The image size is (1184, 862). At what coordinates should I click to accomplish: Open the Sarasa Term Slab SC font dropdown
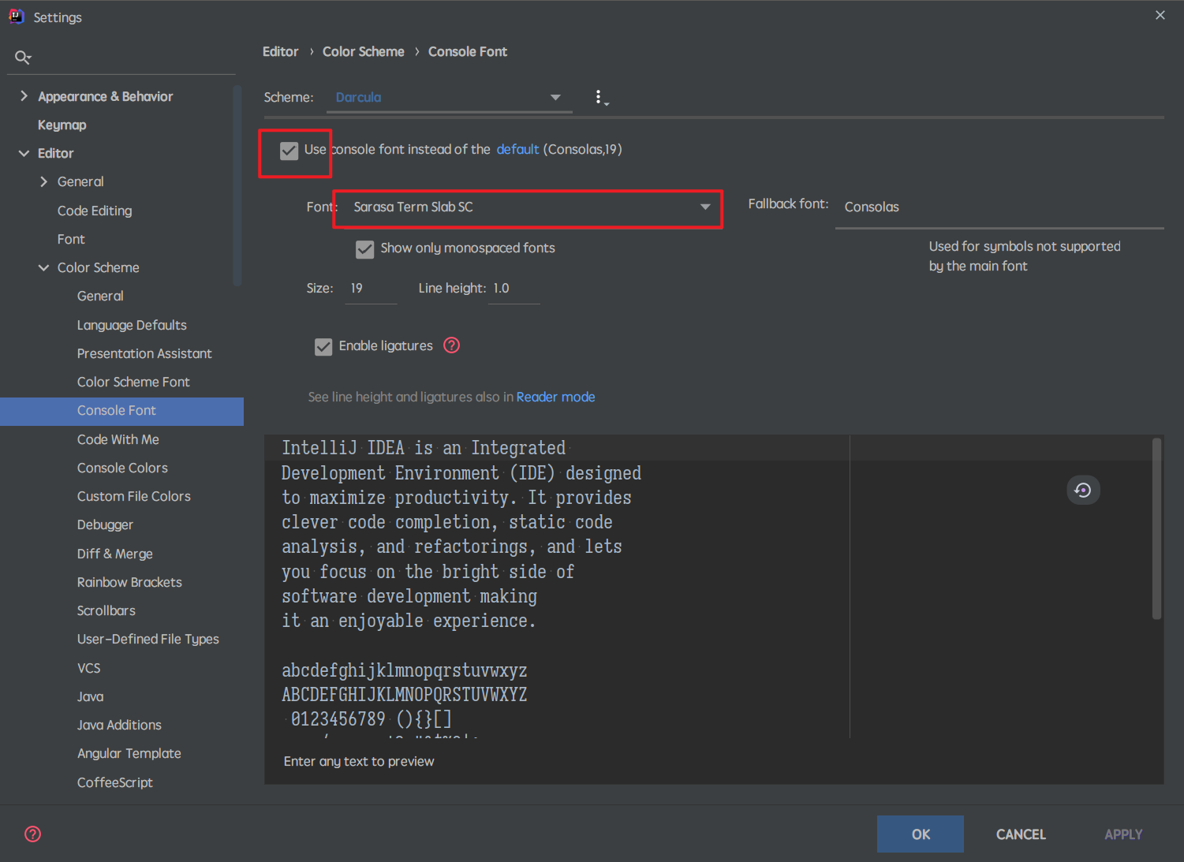click(x=527, y=207)
